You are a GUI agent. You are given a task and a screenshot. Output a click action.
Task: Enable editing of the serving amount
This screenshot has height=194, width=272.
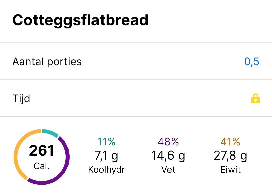tap(251, 61)
